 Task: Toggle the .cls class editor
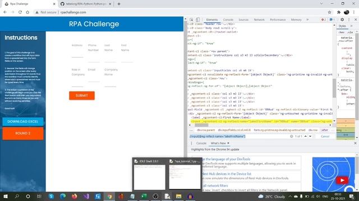(350, 32)
